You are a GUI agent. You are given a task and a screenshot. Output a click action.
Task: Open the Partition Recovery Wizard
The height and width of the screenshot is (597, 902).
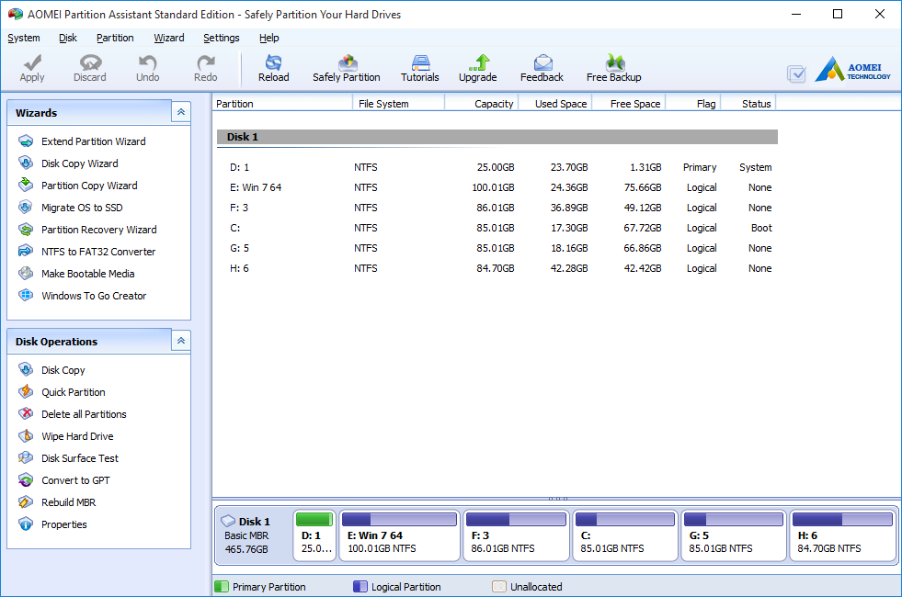[99, 230]
